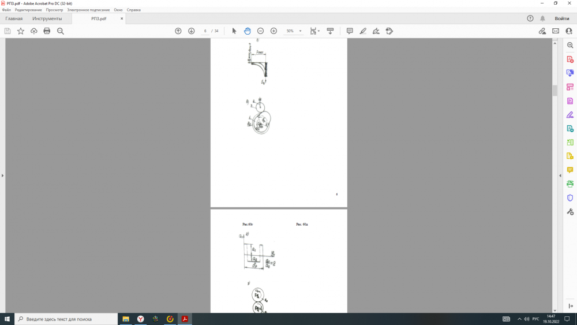Viewport: 577px width, 325px height.
Task: Open the Protect shield tool
Action: pyautogui.click(x=570, y=197)
